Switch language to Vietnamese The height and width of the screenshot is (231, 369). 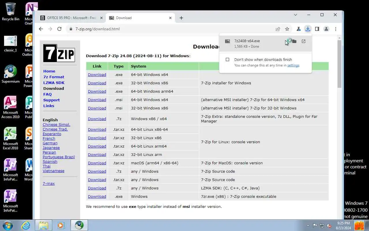[54, 171]
